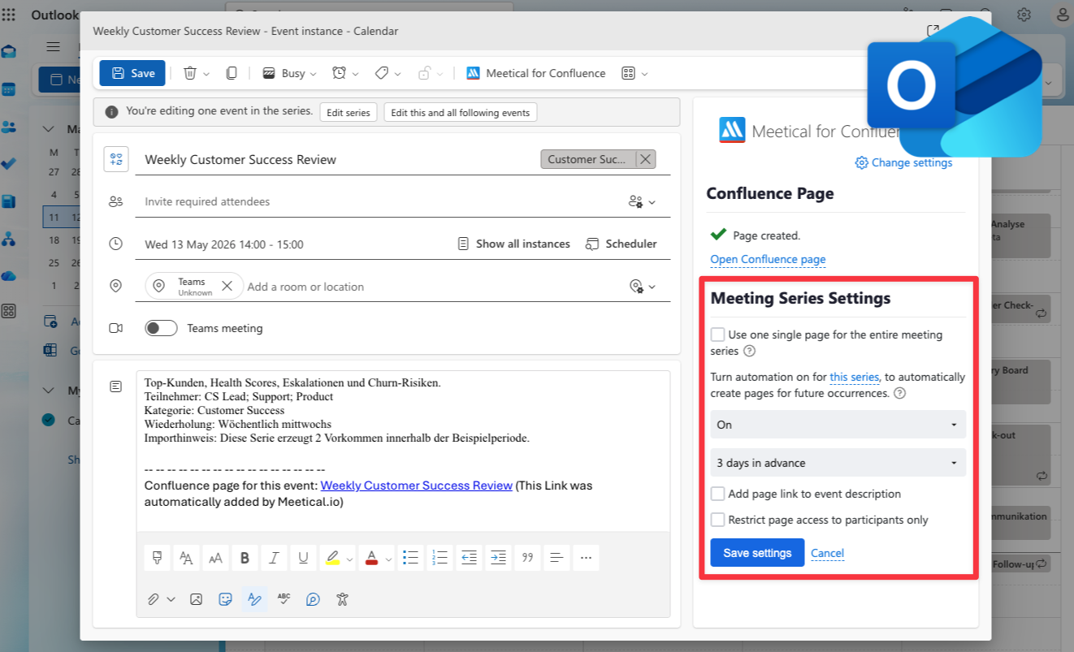Apply italic formatting to the description
This screenshot has height=652, width=1074.
(274, 558)
